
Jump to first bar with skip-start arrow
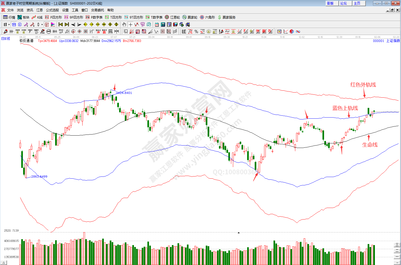point(61,24)
